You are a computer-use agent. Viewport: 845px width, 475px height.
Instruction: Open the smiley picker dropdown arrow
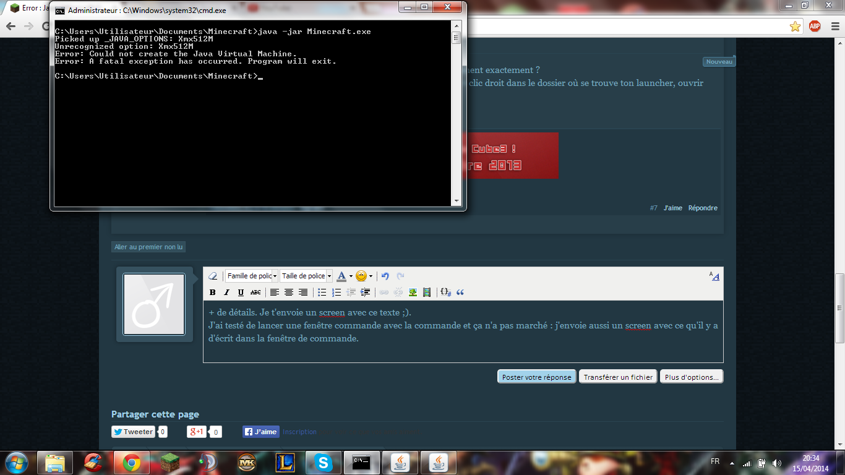pos(371,276)
